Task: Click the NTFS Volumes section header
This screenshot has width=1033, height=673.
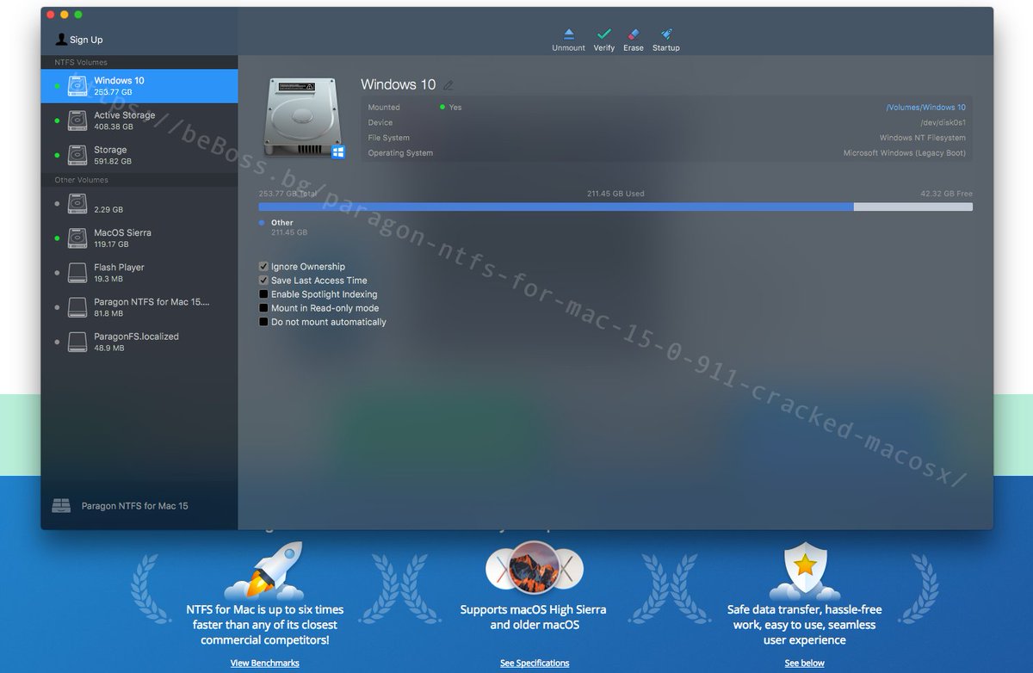Action: (x=81, y=63)
